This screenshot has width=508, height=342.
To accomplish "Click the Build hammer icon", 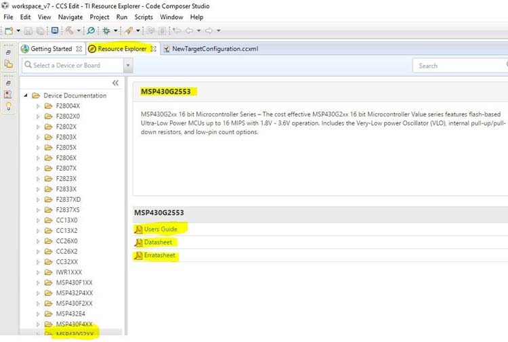I will pyautogui.click(x=69, y=30).
